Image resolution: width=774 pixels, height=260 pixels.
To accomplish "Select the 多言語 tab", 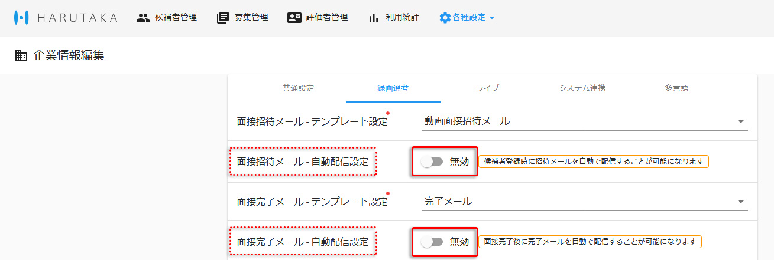I will click(x=676, y=88).
